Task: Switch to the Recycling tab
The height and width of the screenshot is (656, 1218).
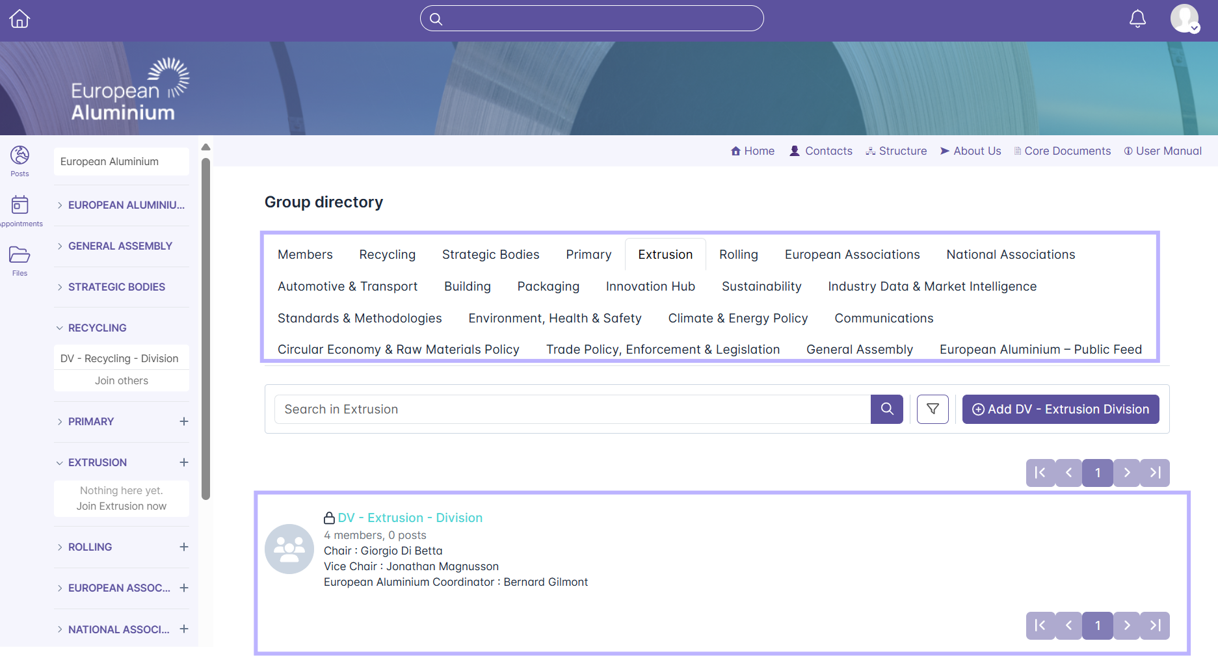Action: [x=387, y=254]
